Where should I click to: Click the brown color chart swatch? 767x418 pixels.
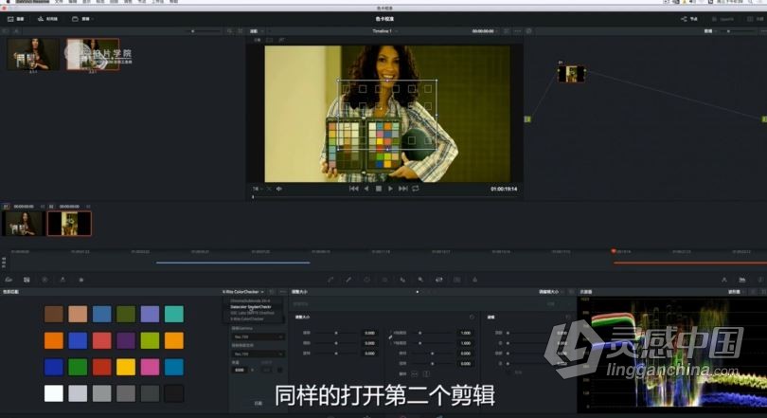54,315
